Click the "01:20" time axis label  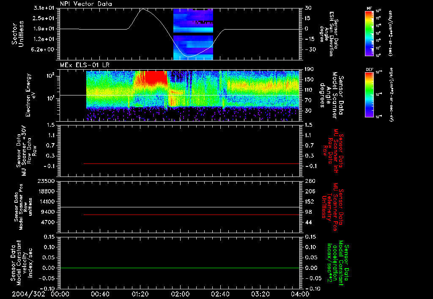click(140, 294)
